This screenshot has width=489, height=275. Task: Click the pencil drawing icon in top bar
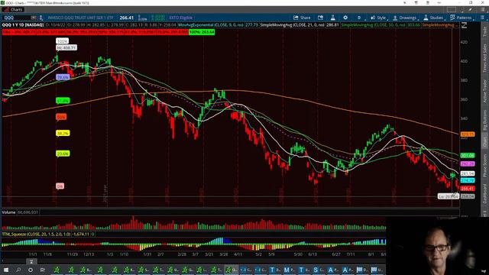[471, 10]
